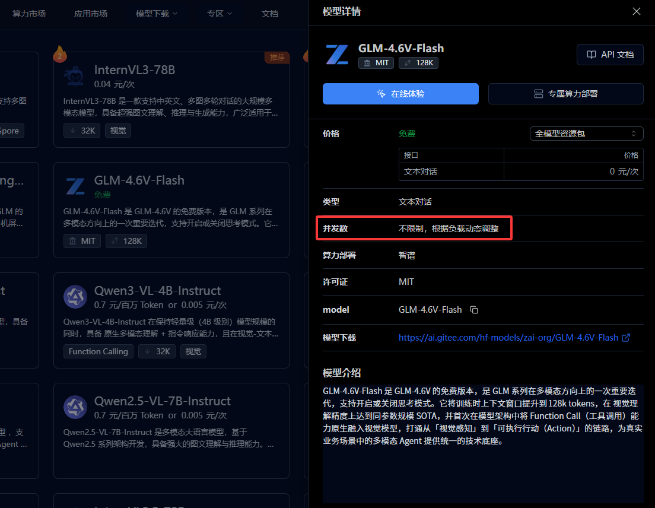The width and height of the screenshot is (655, 508).
Task: Go to 算力市场 in top navigation
Action: click(29, 14)
